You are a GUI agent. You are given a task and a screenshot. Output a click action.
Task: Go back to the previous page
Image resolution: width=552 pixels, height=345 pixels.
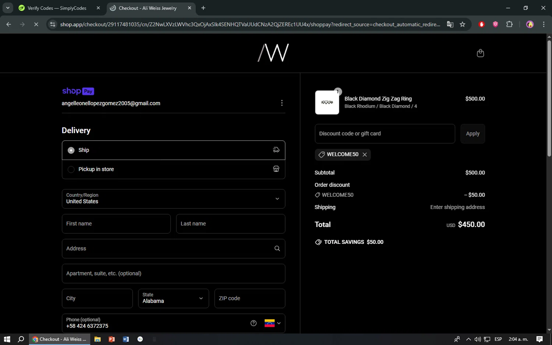click(9, 24)
